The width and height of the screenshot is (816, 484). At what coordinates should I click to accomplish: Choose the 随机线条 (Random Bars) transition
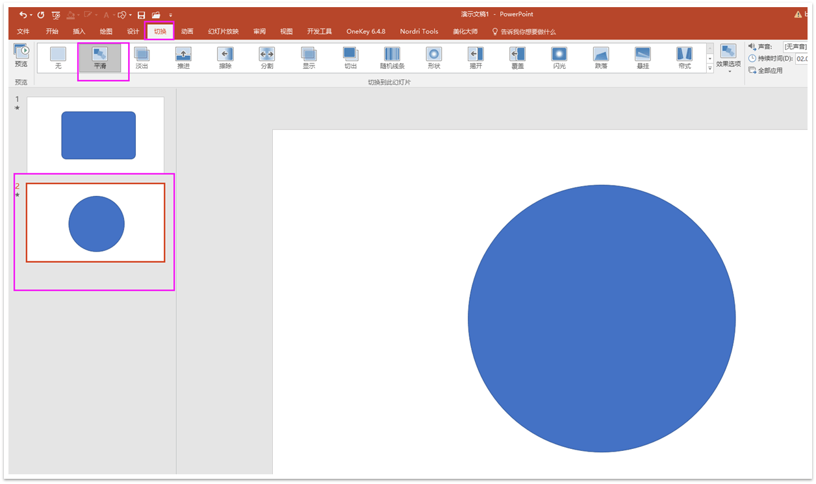point(392,58)
